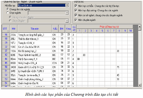This screenshot has width=143, height=98.
Task: Click 'Thiết bị điện trên xe_1' cell
Action: [x=35, y=39]
